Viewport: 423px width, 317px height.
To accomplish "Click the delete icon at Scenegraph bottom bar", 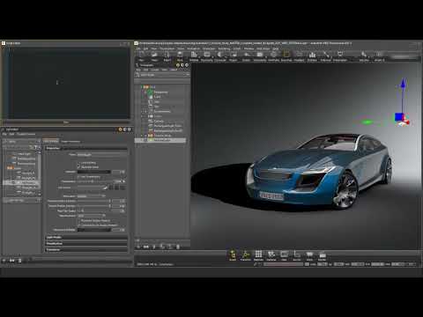I will (178, 247).
